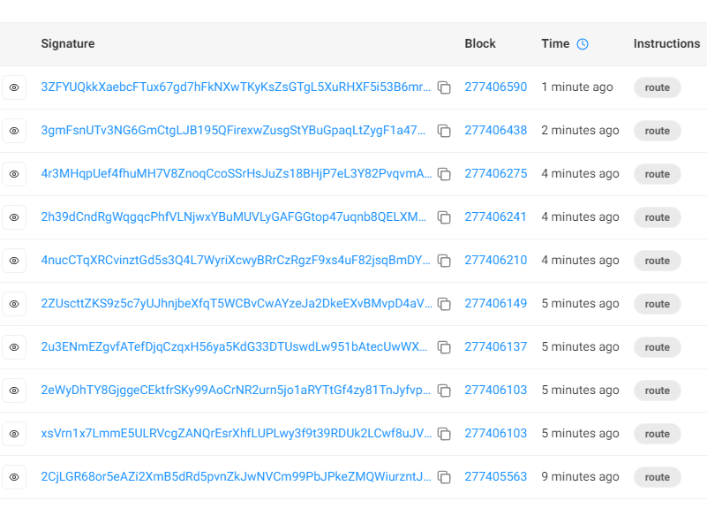View details eye icon for 3gmFsnUT transaction

click(x=14, y=131)
